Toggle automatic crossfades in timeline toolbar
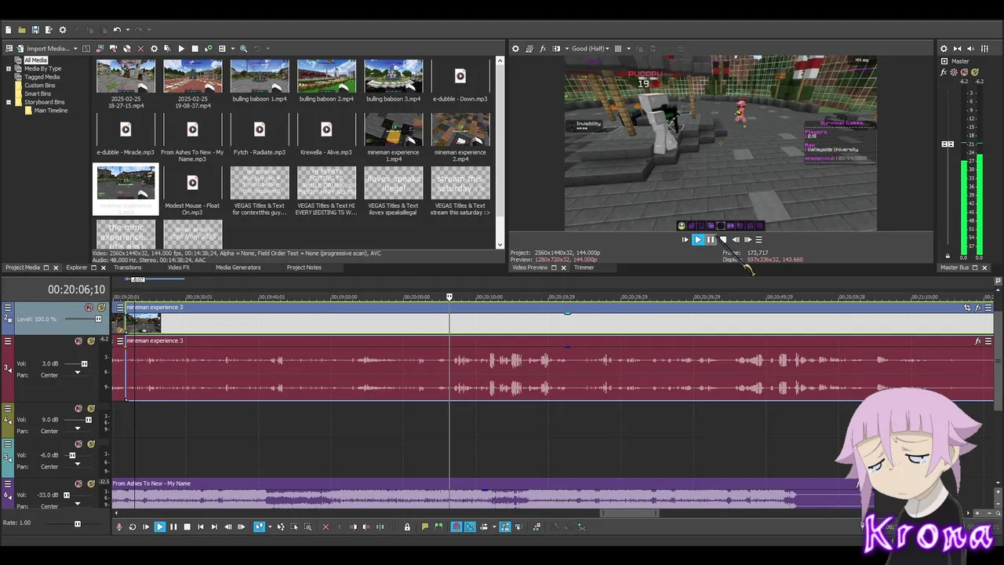Screen dimensions: 1004x565 click(470, 527)
